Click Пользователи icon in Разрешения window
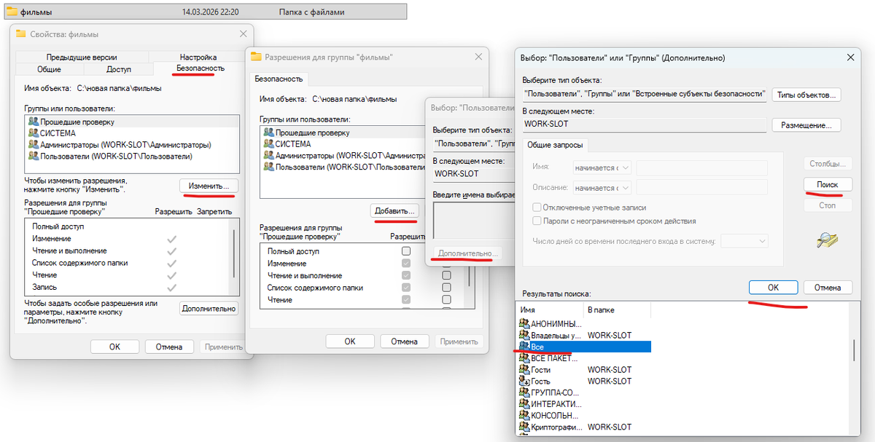Image resolution: width=875 pixels, height=442 pixels. [x=269, y=167]
